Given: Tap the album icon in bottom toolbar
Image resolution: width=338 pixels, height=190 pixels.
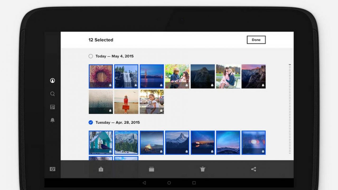Looking at the screenshot, I should pos(152,169).
